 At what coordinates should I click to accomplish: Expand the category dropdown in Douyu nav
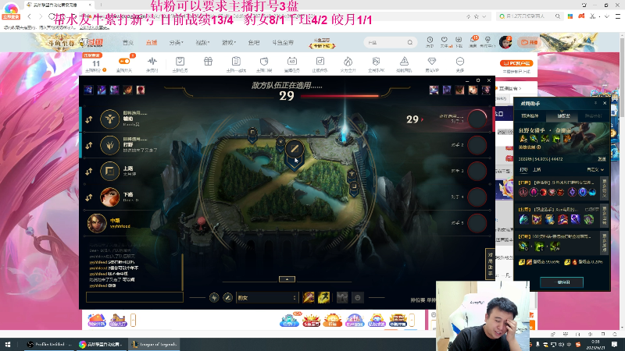coord(176,42)
